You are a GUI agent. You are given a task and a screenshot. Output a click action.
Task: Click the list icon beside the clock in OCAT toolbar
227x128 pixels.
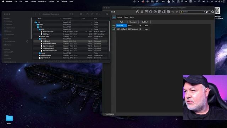pyautogui.click(x=142, y=12)
